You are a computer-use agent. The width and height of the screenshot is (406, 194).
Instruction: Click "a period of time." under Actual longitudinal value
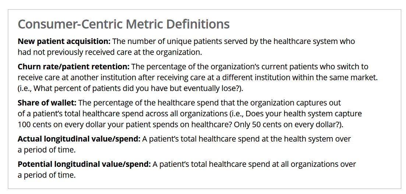pos(46,150)
